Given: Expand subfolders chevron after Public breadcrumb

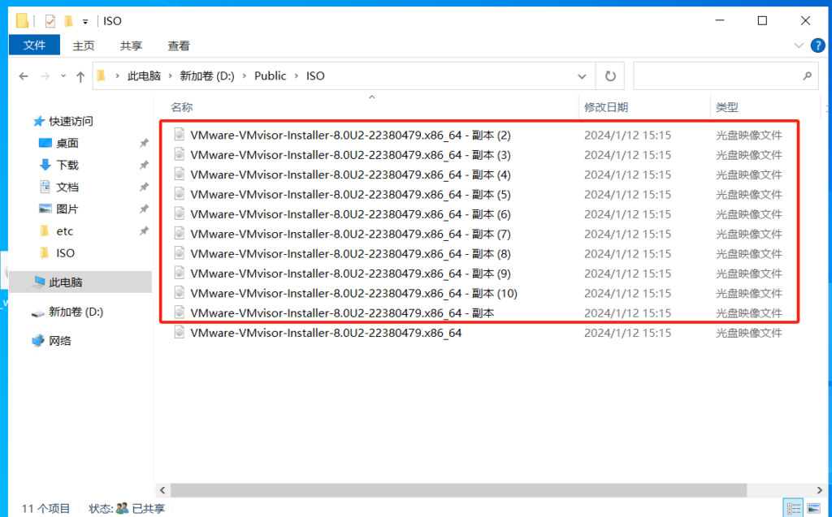Looking at the screenshot, I should [x=296, y=75].
